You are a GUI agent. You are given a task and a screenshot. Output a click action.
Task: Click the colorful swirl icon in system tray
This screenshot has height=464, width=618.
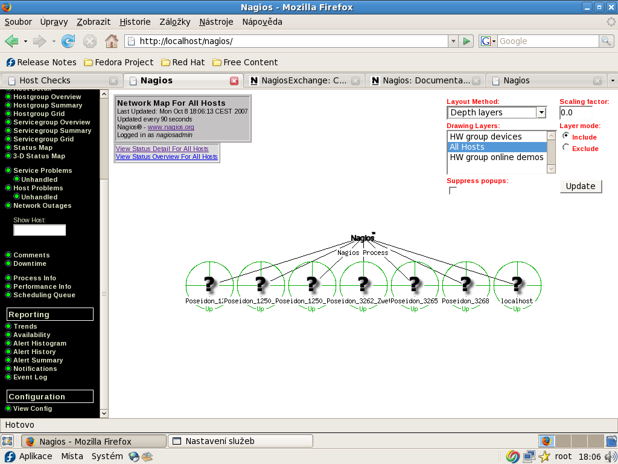[x=513, y=457]
